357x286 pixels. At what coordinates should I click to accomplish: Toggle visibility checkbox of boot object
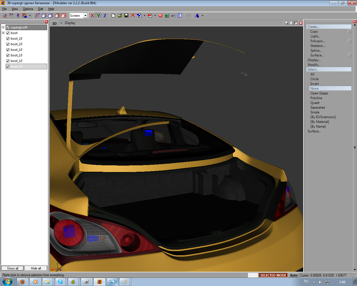tap(8, 33)
